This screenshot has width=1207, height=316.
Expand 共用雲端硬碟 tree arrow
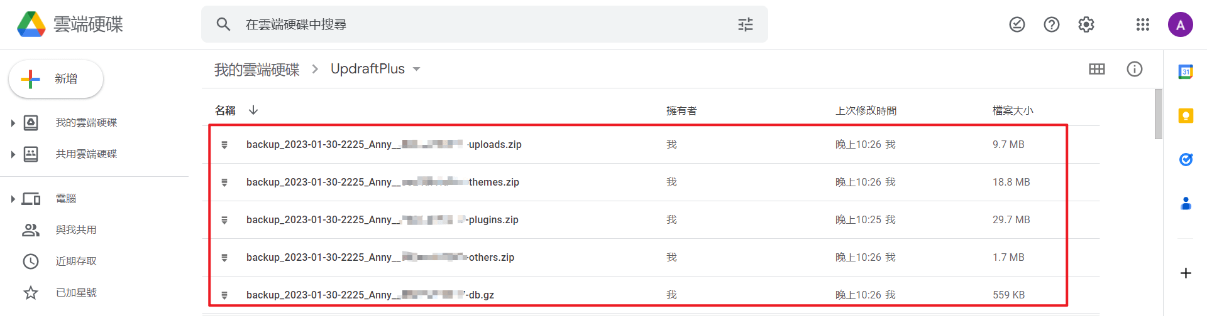(x=13, y=154)
